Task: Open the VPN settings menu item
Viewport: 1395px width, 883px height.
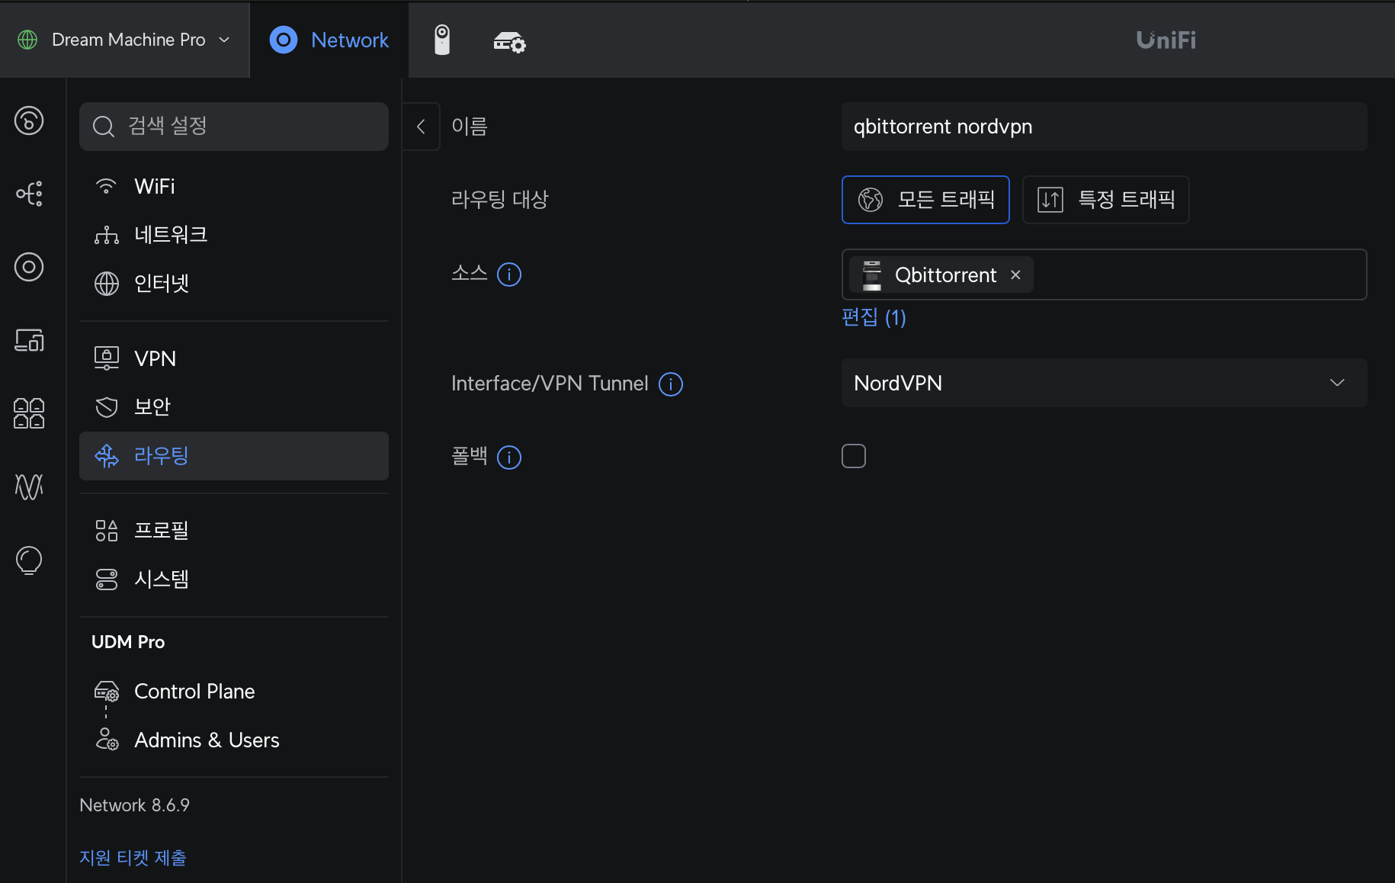Action: pos(156,358)
